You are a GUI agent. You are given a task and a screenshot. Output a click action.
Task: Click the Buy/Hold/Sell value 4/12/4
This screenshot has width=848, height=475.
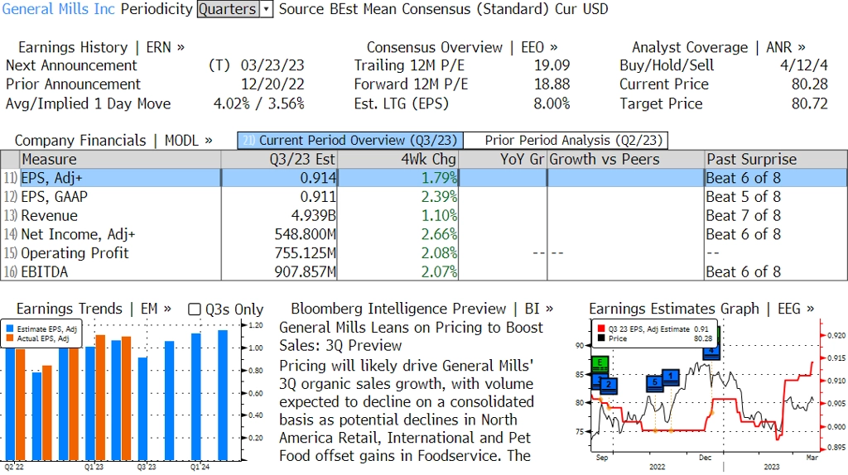click(803, 65)
